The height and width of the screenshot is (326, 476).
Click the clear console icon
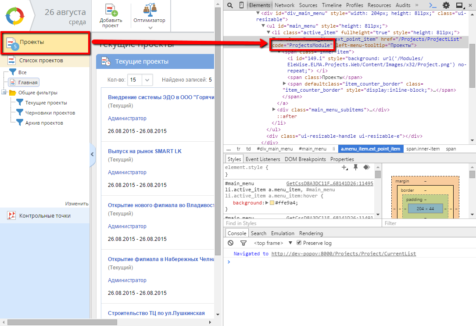pyautogui.click(x=231, y=243)
